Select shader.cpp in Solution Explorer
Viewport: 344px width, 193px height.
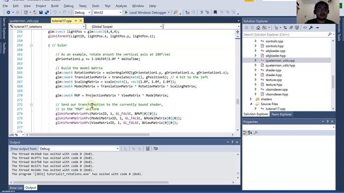click(274, 70)
